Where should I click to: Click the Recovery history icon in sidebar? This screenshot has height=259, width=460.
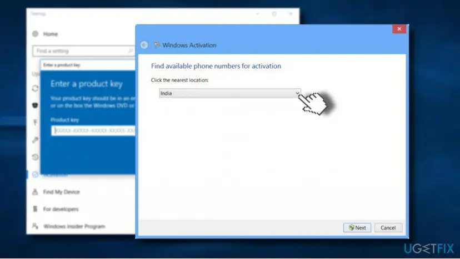coord(35,158)
